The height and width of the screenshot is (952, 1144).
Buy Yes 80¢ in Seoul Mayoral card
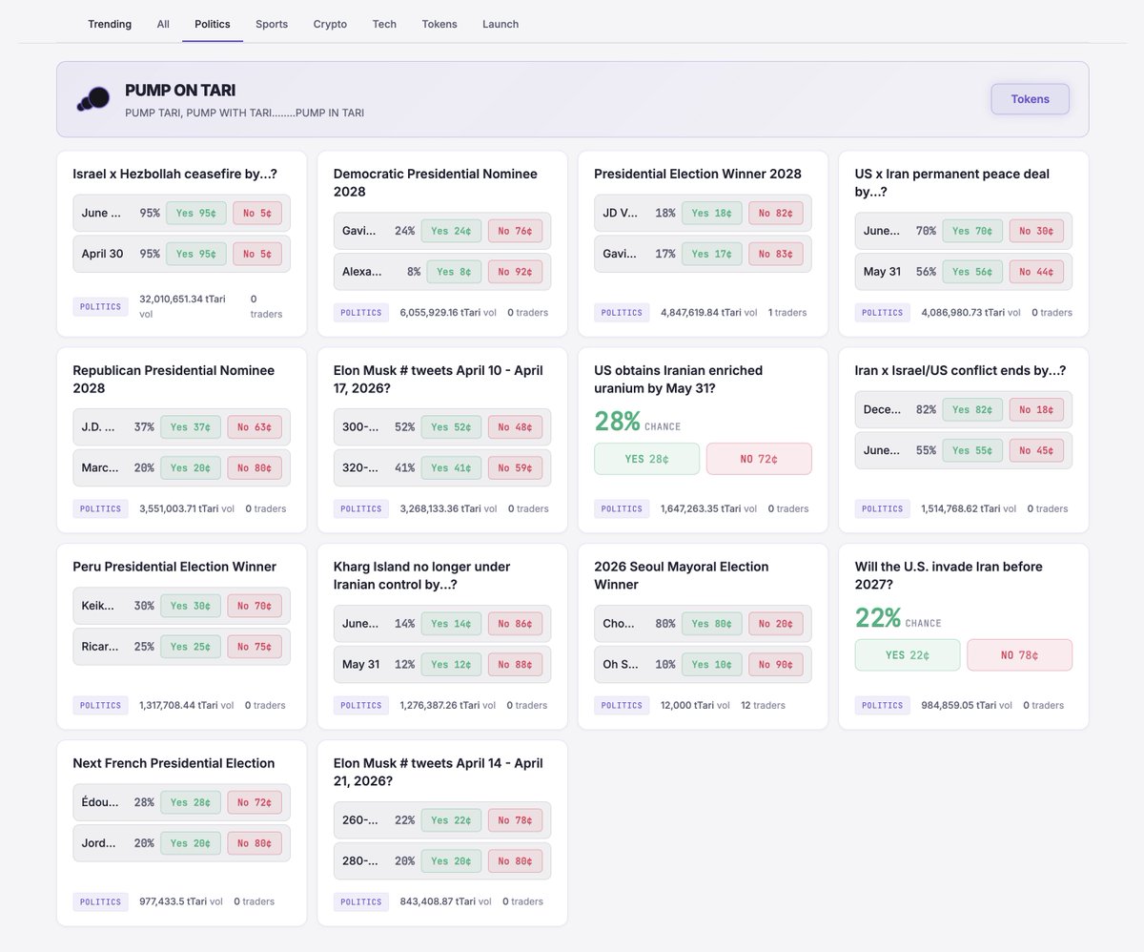(712, 624)
